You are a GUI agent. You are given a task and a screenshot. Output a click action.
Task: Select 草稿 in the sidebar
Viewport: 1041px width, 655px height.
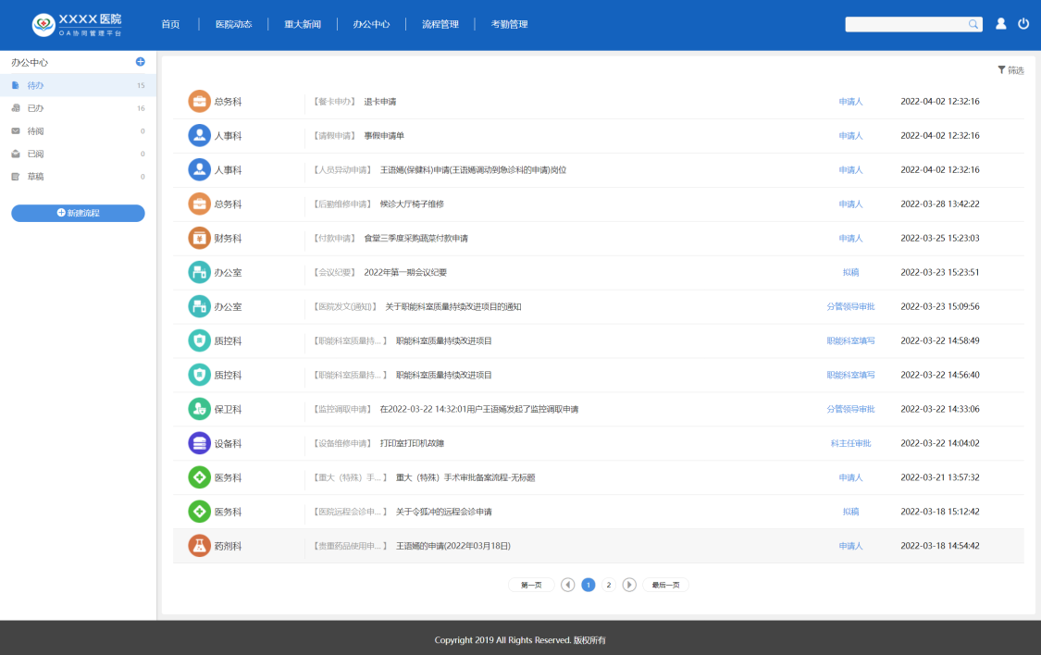(36, 177)
